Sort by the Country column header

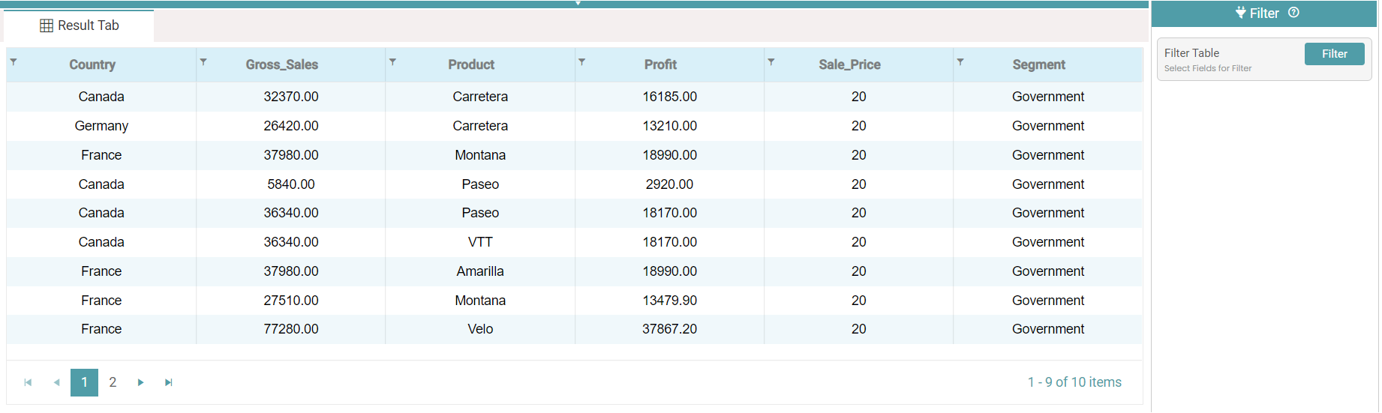click(x=92, y=65)
